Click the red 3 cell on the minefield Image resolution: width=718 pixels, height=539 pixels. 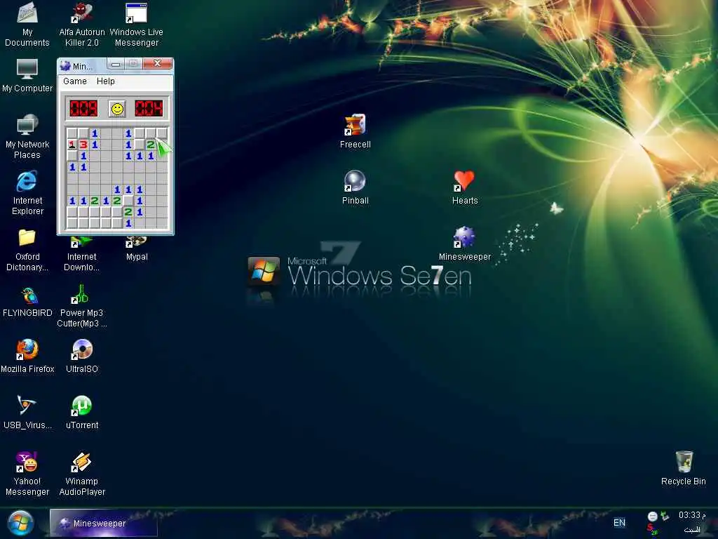(83, 145)
